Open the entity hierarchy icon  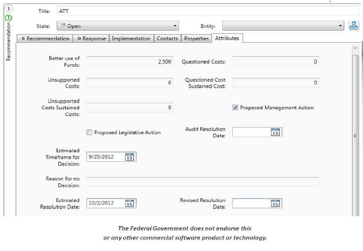(x=354, y=26)
